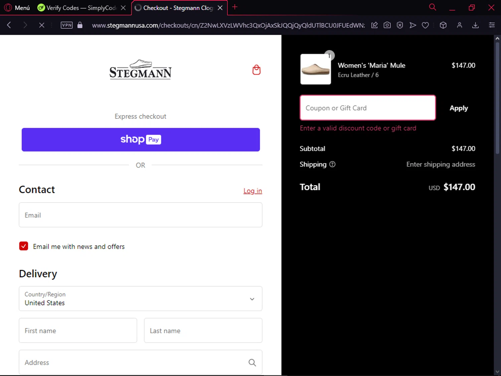The height and width of the screenshot is (376, 501).
Task: Click the Maria Mule product thumbnail
Action: pos(316,69)
